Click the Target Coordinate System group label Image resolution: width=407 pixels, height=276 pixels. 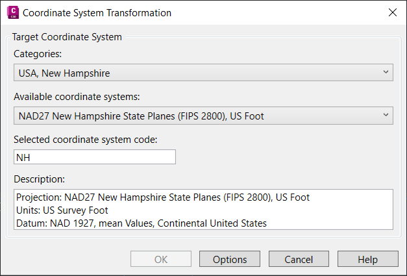click(68, 37)
